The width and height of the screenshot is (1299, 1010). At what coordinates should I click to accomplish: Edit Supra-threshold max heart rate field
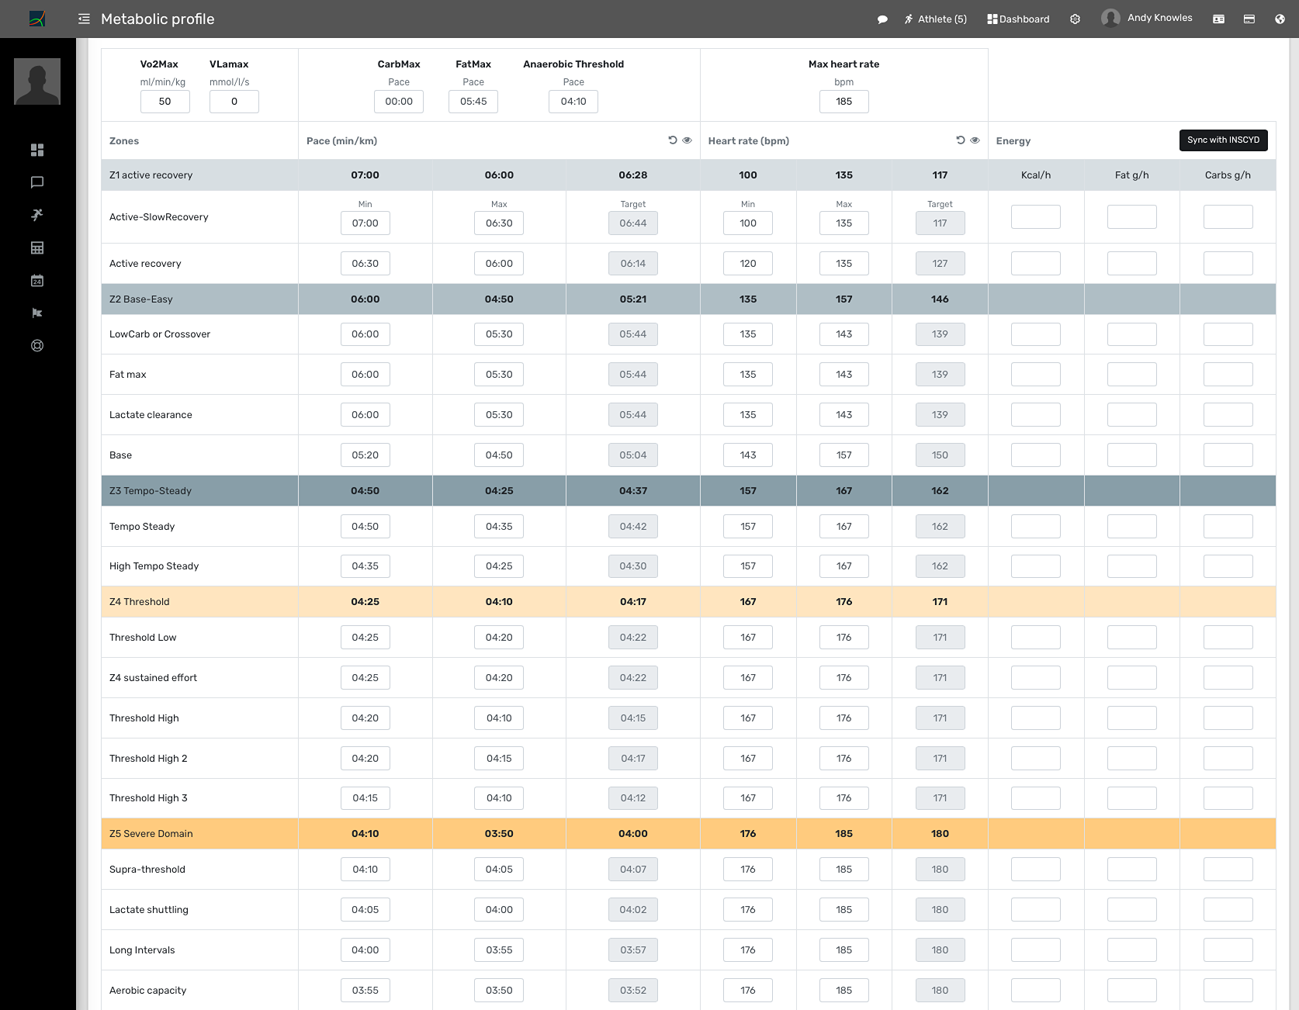[x=844, y=870]
